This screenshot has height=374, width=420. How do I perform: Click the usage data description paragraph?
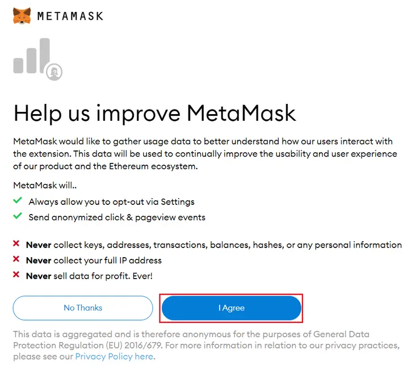pyautogui.click(x=204, y=154)
